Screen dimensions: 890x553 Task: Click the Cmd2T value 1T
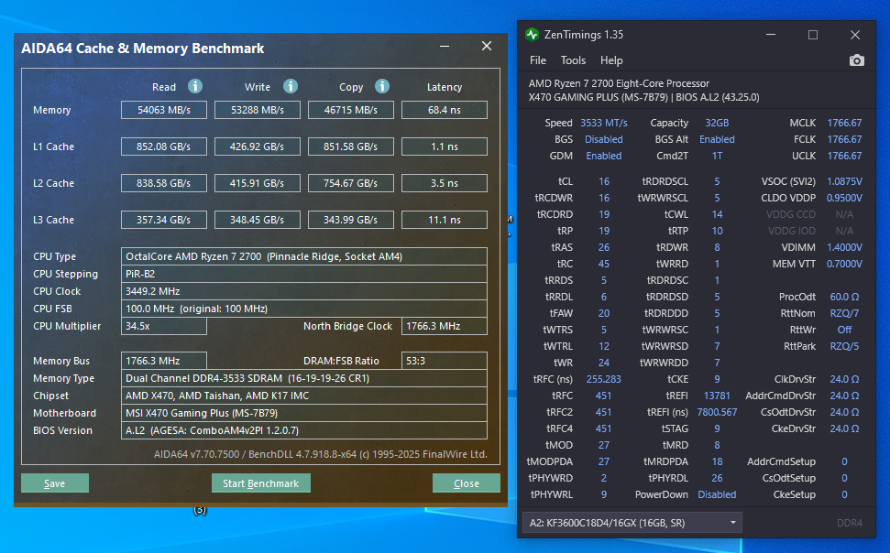[x=717, y=156]
